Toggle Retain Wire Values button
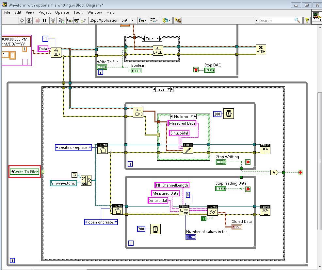Viewport: 322px width, 270px height. click(x=61, y=20)
